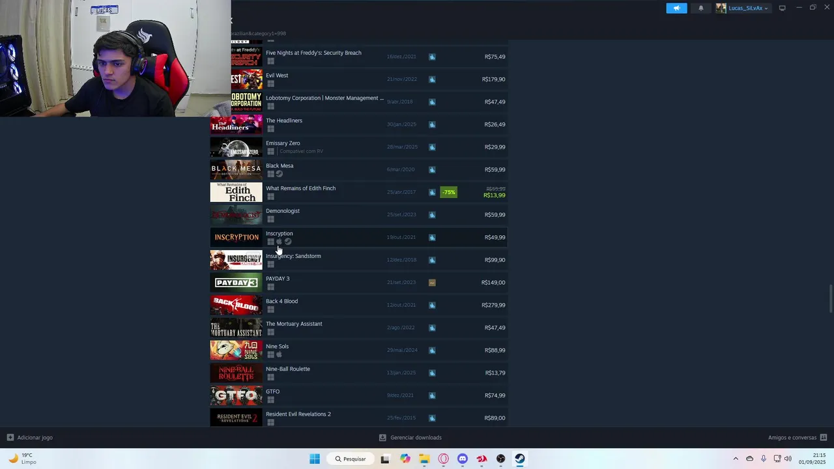This screenshot has height=469, width=834.
Task: Open the notifications bell
Action: (701, 8)
